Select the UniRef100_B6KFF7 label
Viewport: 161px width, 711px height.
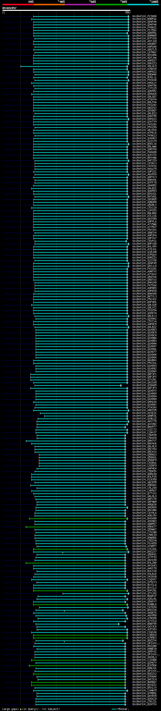[x=144, y=427]
